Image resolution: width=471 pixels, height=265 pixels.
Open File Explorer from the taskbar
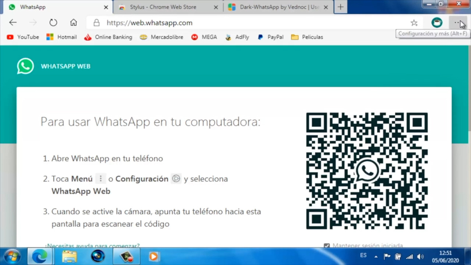coord(69,257)
